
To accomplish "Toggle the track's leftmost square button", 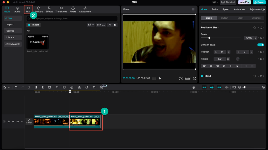I will point(4,121).
